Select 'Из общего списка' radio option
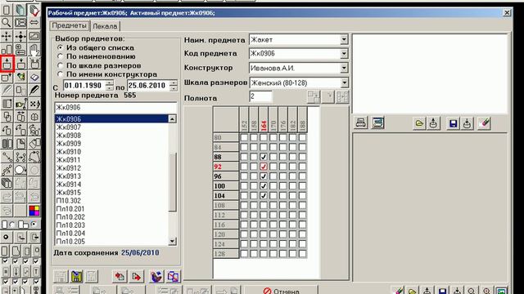Image resolution: width=524 pixels, height=294 pixels. (60, 47)
